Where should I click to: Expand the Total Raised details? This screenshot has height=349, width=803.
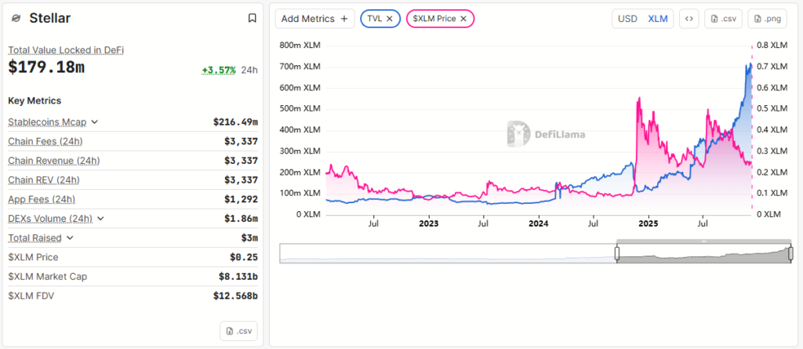[71, 238]
